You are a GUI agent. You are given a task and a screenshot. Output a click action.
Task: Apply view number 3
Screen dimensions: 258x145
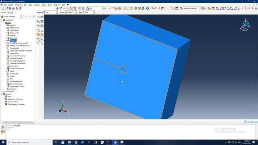249,8
